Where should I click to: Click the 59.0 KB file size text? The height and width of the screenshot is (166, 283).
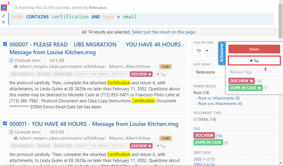coord(57,132)
